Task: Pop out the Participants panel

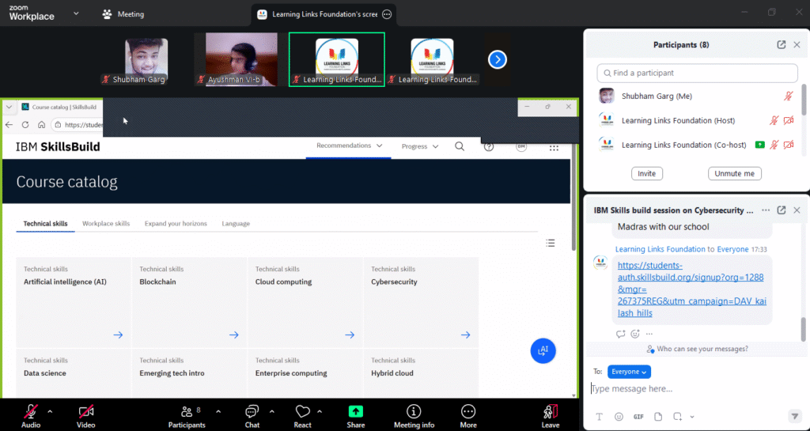Action: (782, 45)
